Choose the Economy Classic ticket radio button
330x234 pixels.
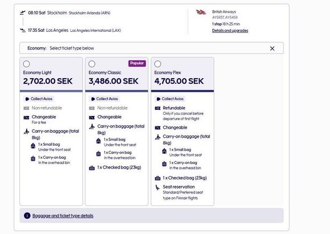tap(92, 64)
